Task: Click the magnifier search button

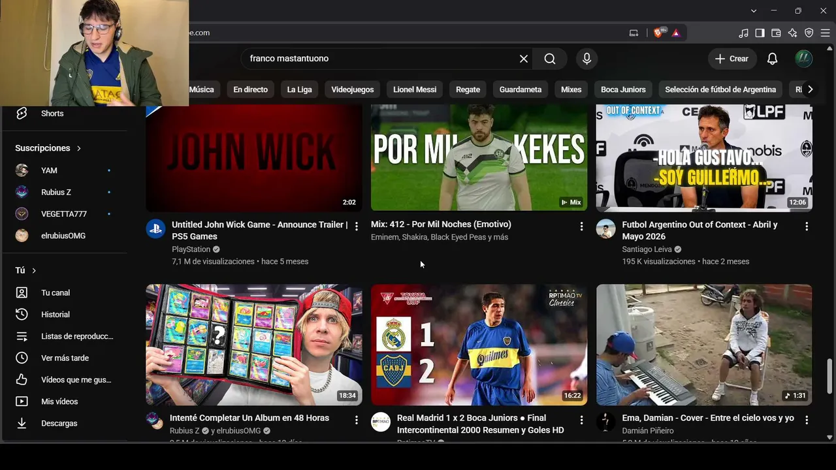Action: point(550,59)
